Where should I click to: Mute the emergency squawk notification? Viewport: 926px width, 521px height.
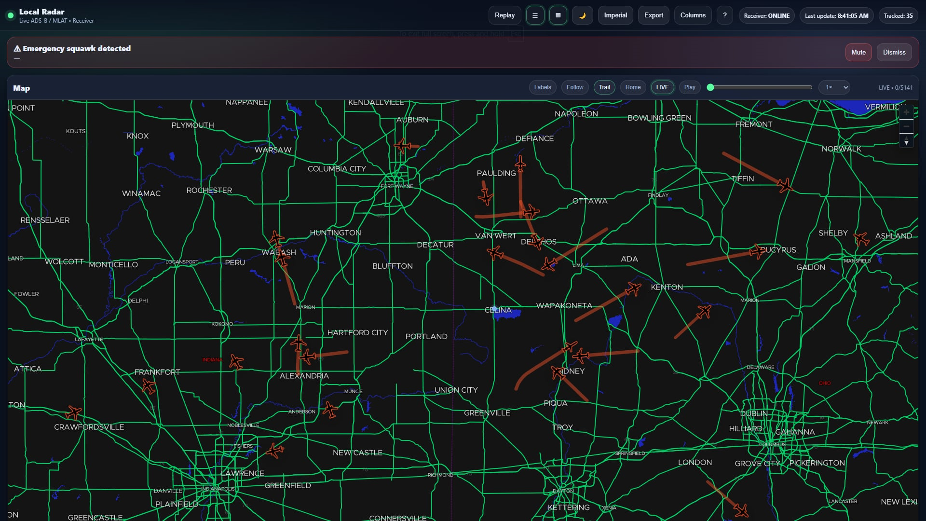tap(858, 52)
